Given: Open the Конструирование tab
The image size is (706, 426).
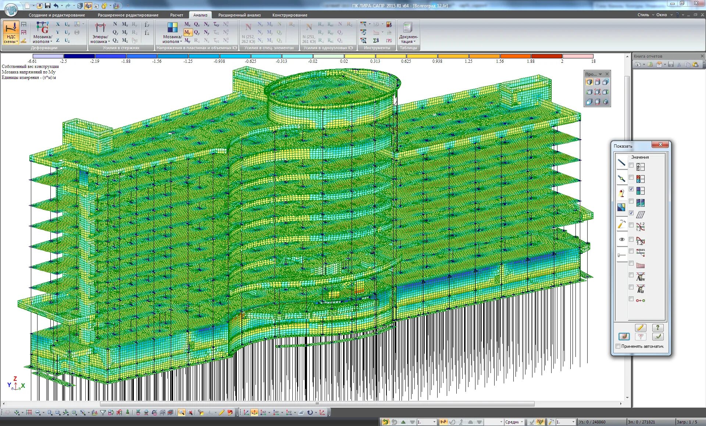Looking at the screenshot, I should [x=290, y=15].
